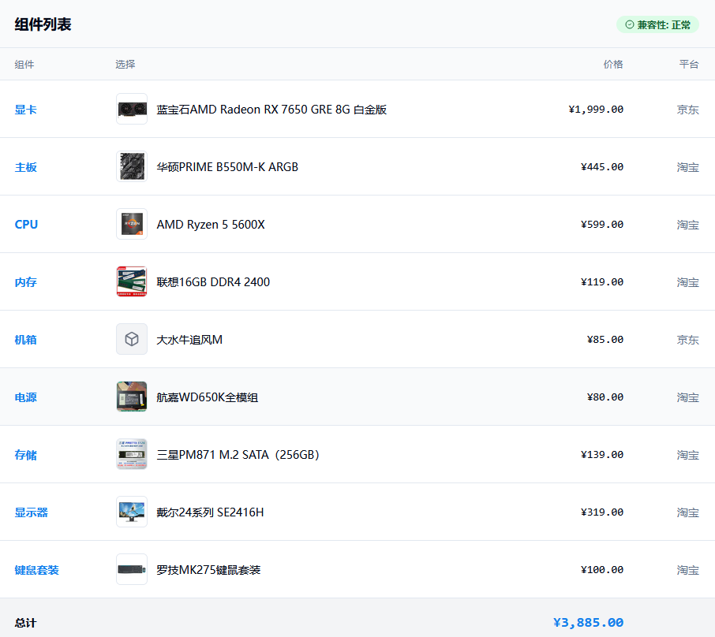This screenshot has width=715, height=637.
Task: Click the 选择 column header
Action: [125, 64]
